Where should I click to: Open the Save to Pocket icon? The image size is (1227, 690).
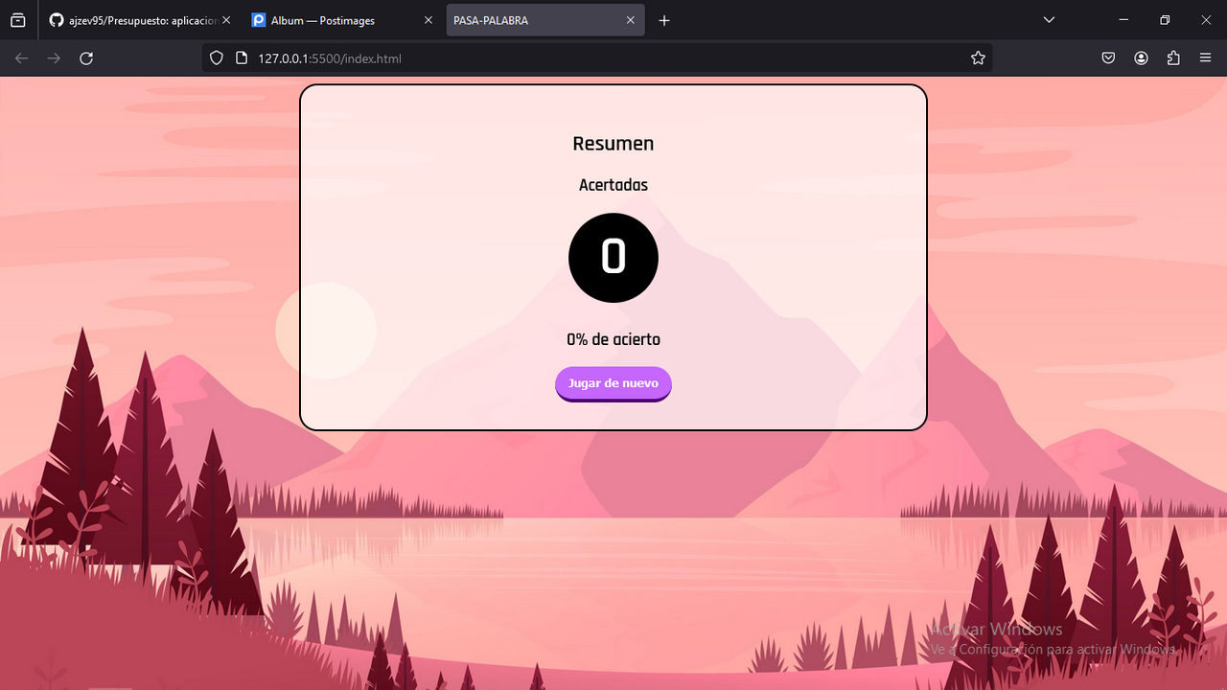(1108, 58)
